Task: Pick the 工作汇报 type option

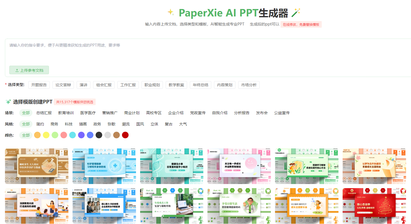Action: coord(128,85)
